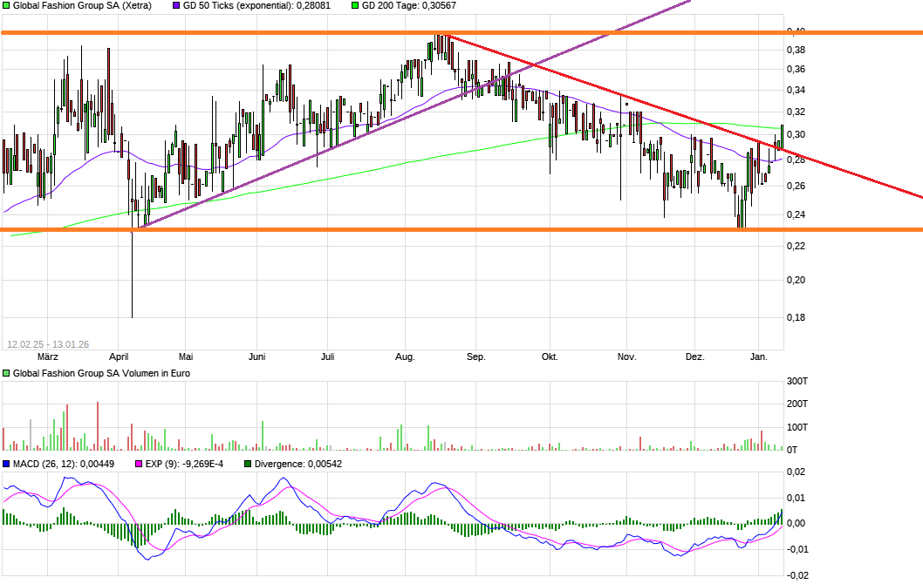Click the 0,18 price axis label

point(795,317)
